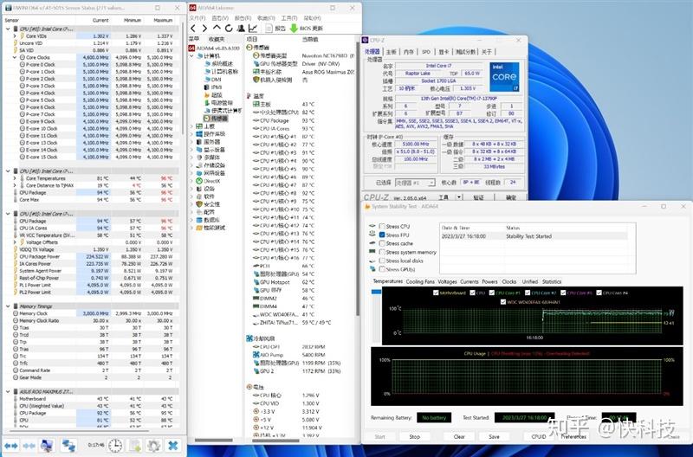Image resolution: width=693 pixels, height=457 pixels.
Task: Click the Stress FPU chip icon
Action: (x=372, y=235)
